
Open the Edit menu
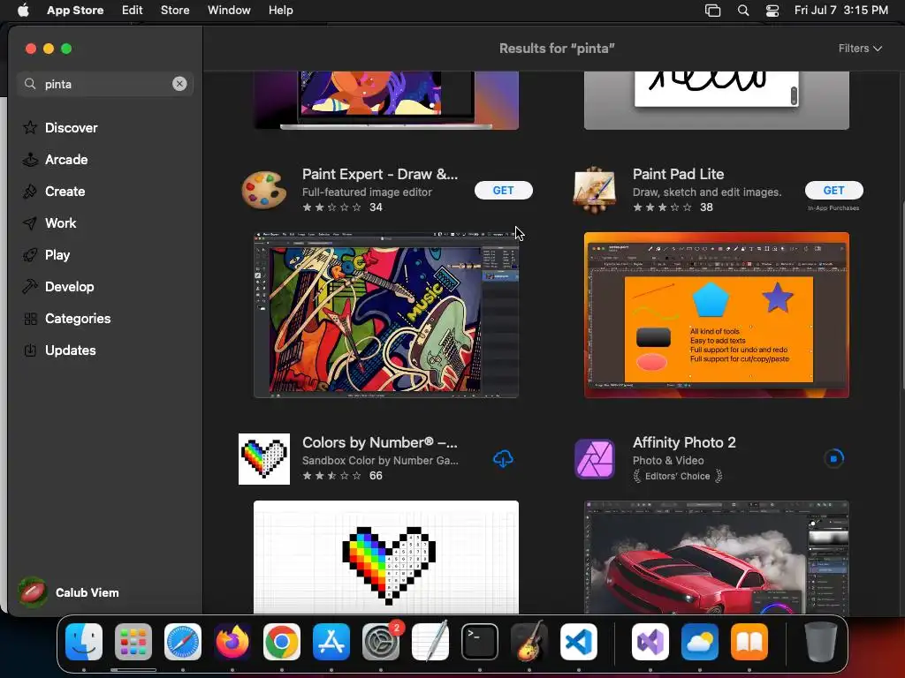pyautogui.click(x=133, y=11)
